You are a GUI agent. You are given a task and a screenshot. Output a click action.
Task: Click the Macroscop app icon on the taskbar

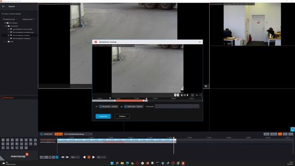(183, 163)
